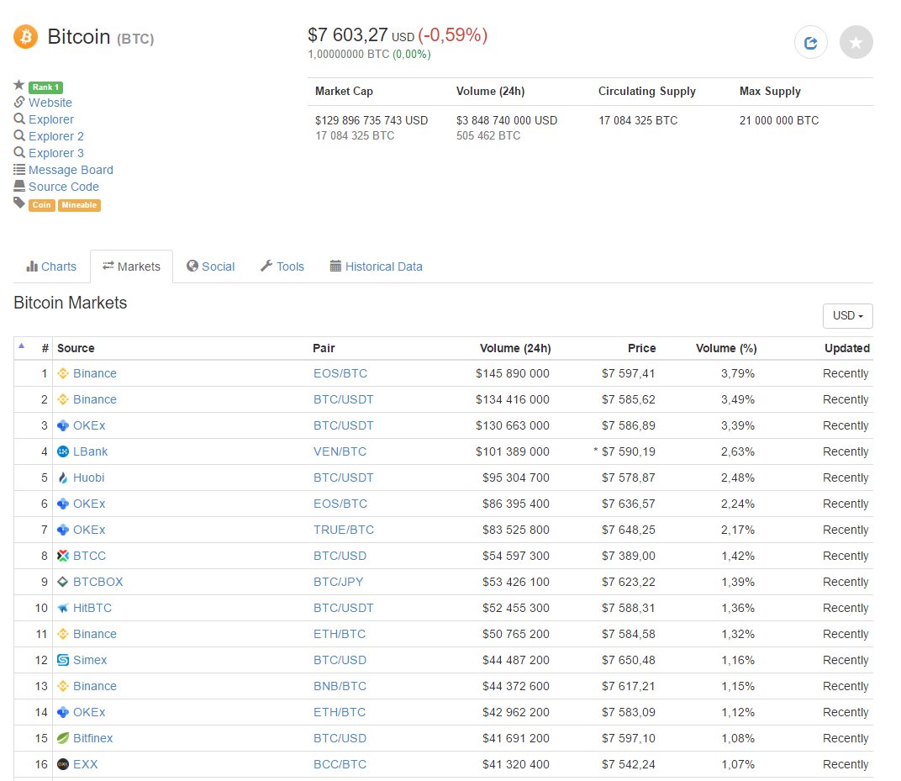Switch to the Charts tab
Image resolution: width=901 pixels, height=781 pixels.
(x=51, y=266)
